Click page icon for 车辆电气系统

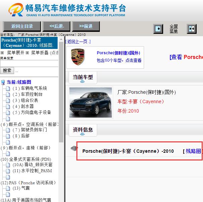(8, 89)
